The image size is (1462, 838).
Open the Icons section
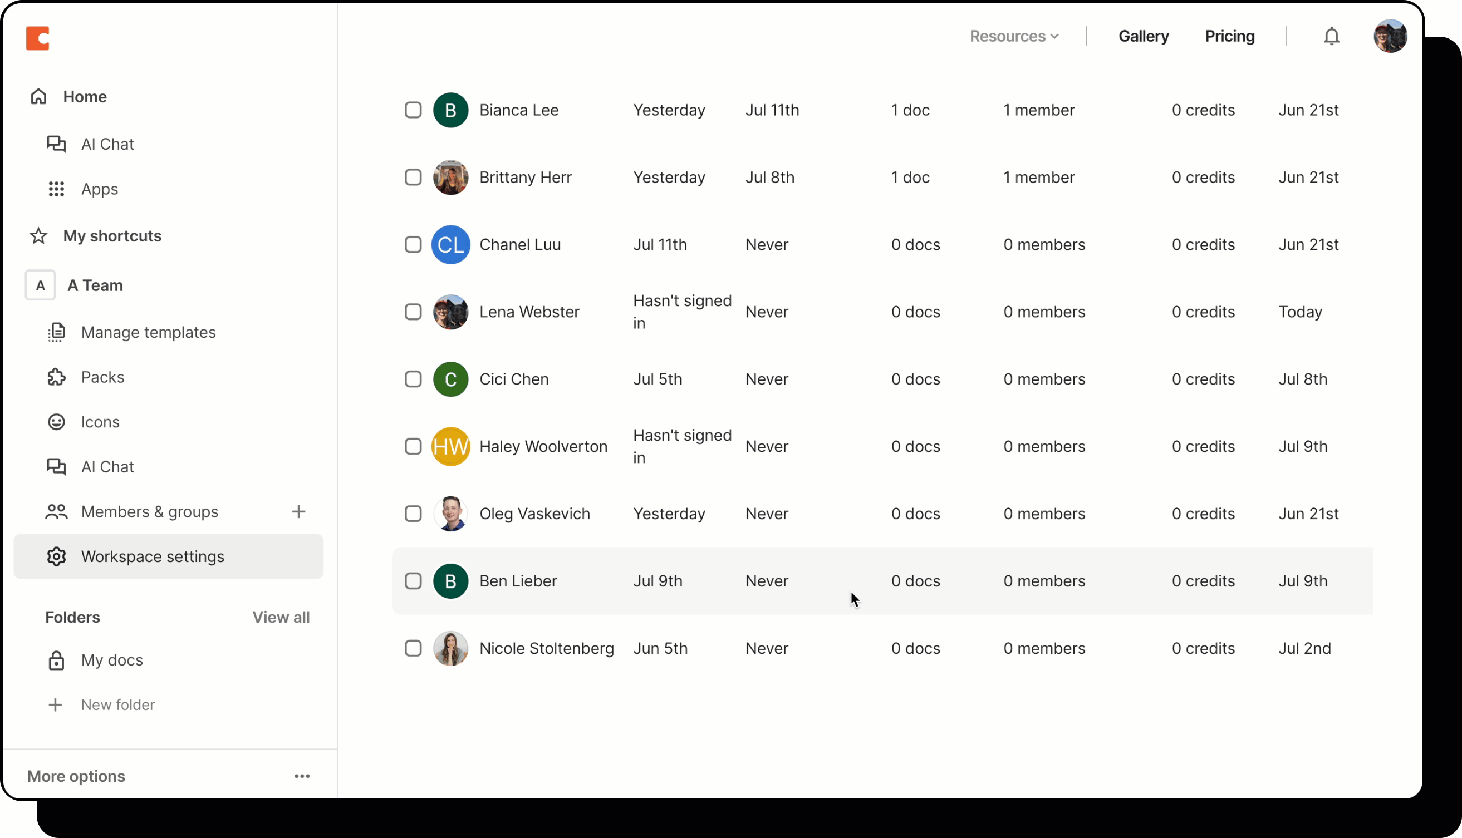click(x=100, y=422)
